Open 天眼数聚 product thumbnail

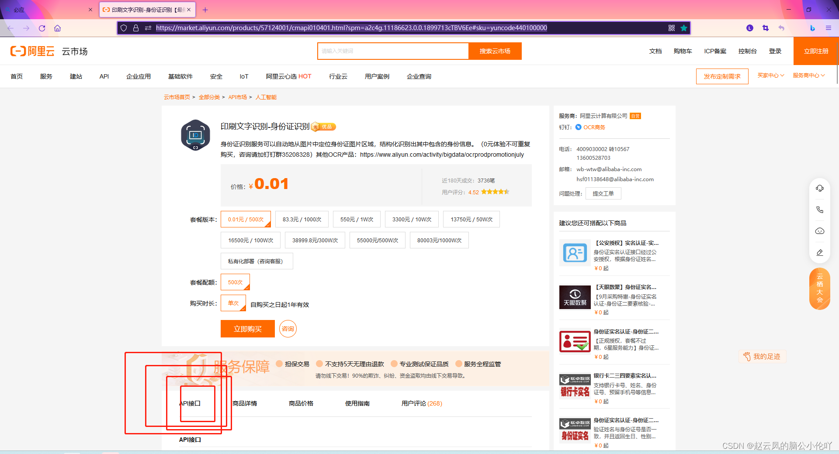(x=575, y=297)
